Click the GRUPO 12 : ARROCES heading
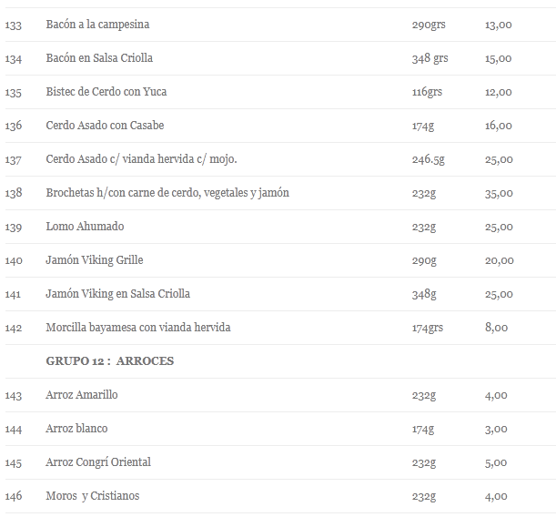556x517 pixels. [110, 361]
